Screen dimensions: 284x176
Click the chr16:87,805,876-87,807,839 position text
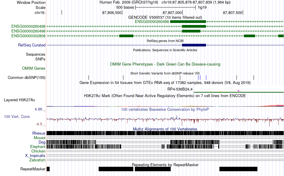196,2
